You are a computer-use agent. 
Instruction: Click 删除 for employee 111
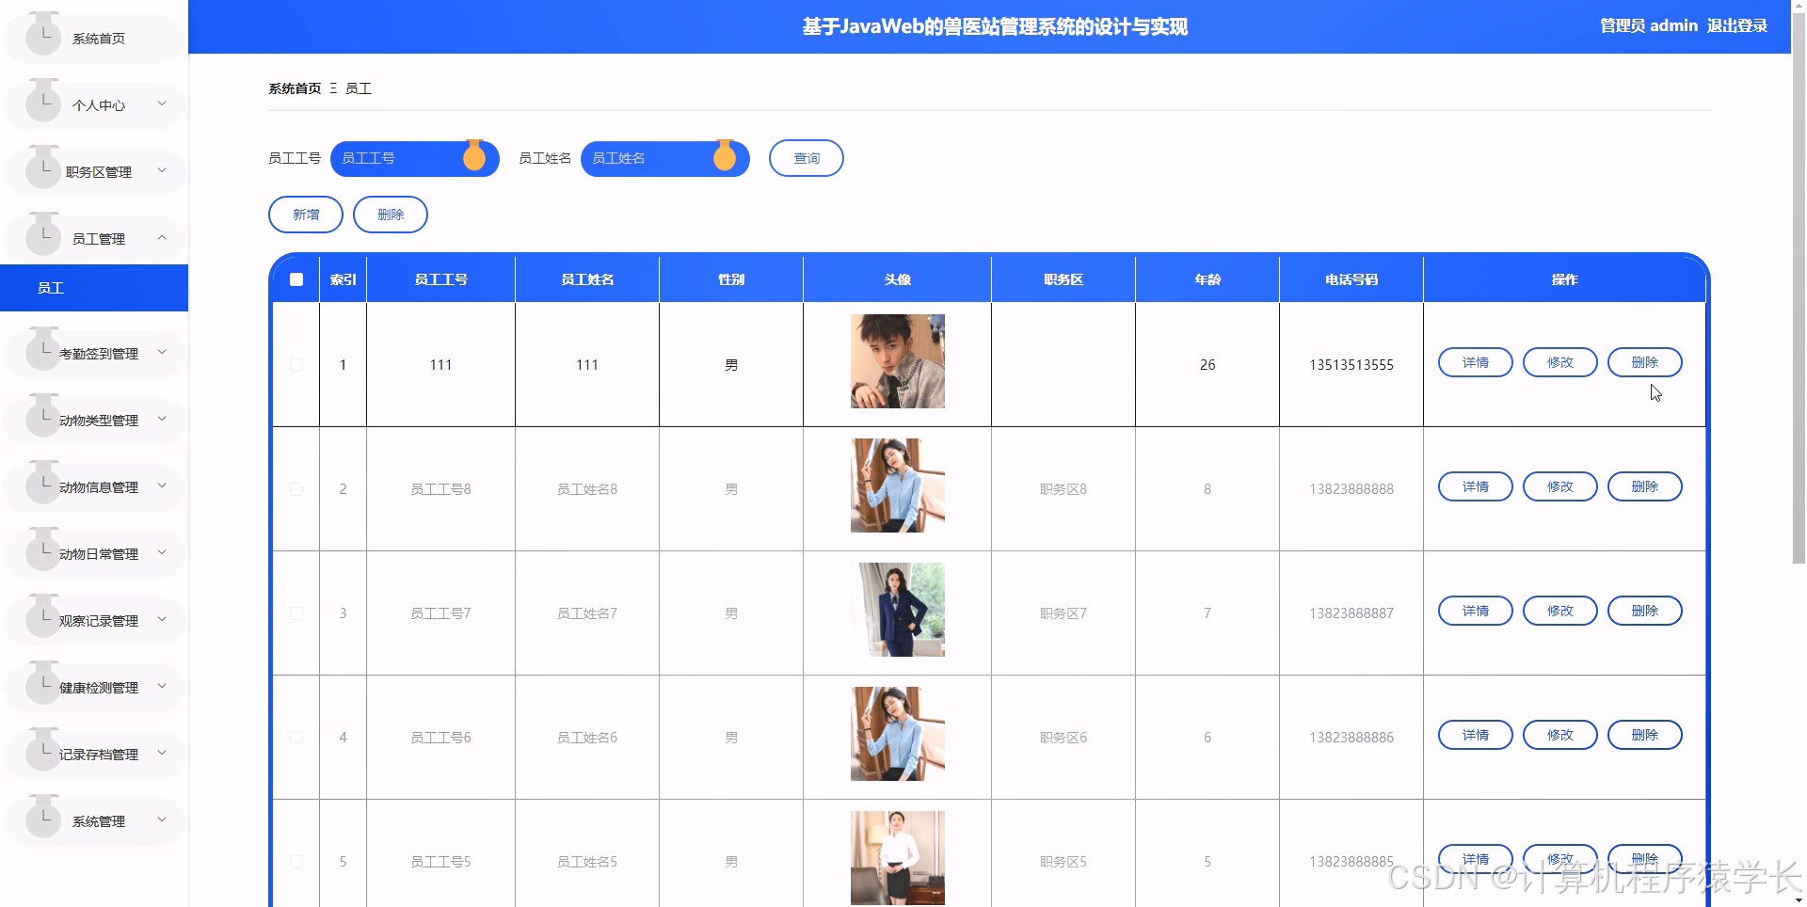pos(1645,362)
